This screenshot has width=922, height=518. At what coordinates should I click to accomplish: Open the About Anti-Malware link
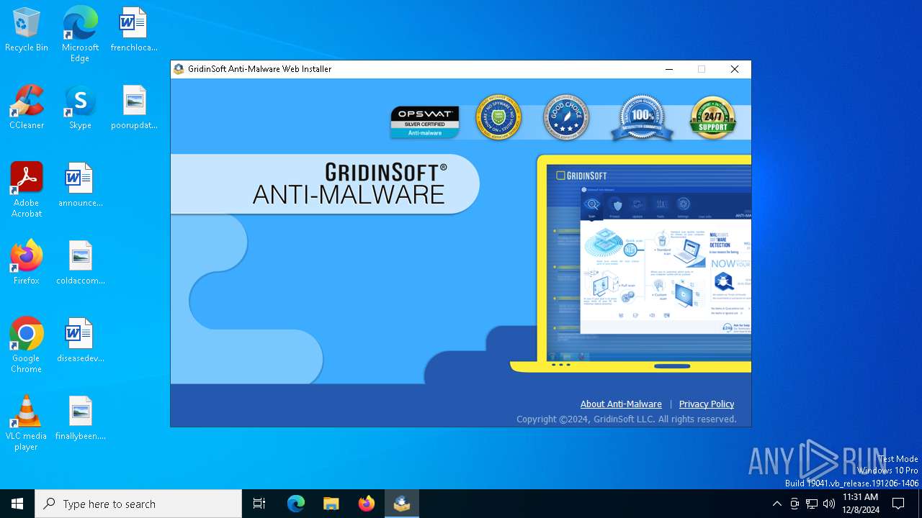click(621, 404)
